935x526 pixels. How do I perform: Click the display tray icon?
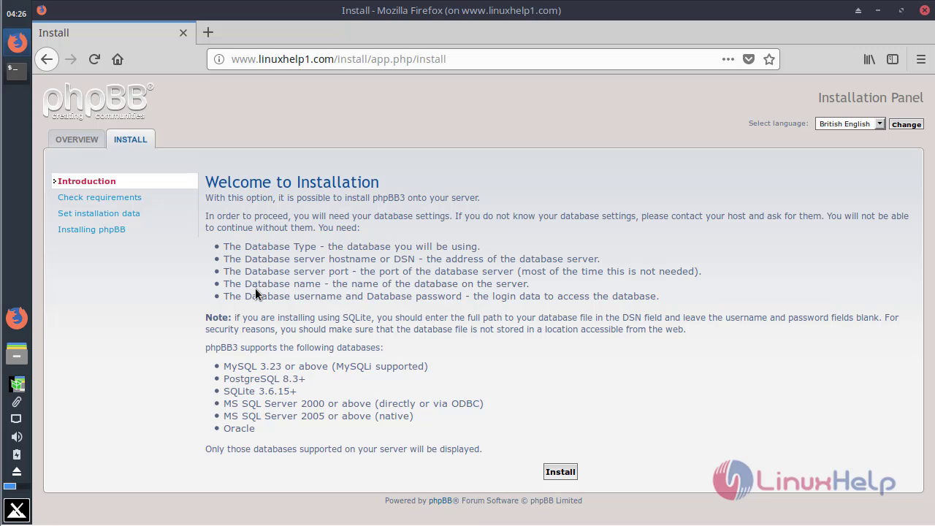[16, 419]
